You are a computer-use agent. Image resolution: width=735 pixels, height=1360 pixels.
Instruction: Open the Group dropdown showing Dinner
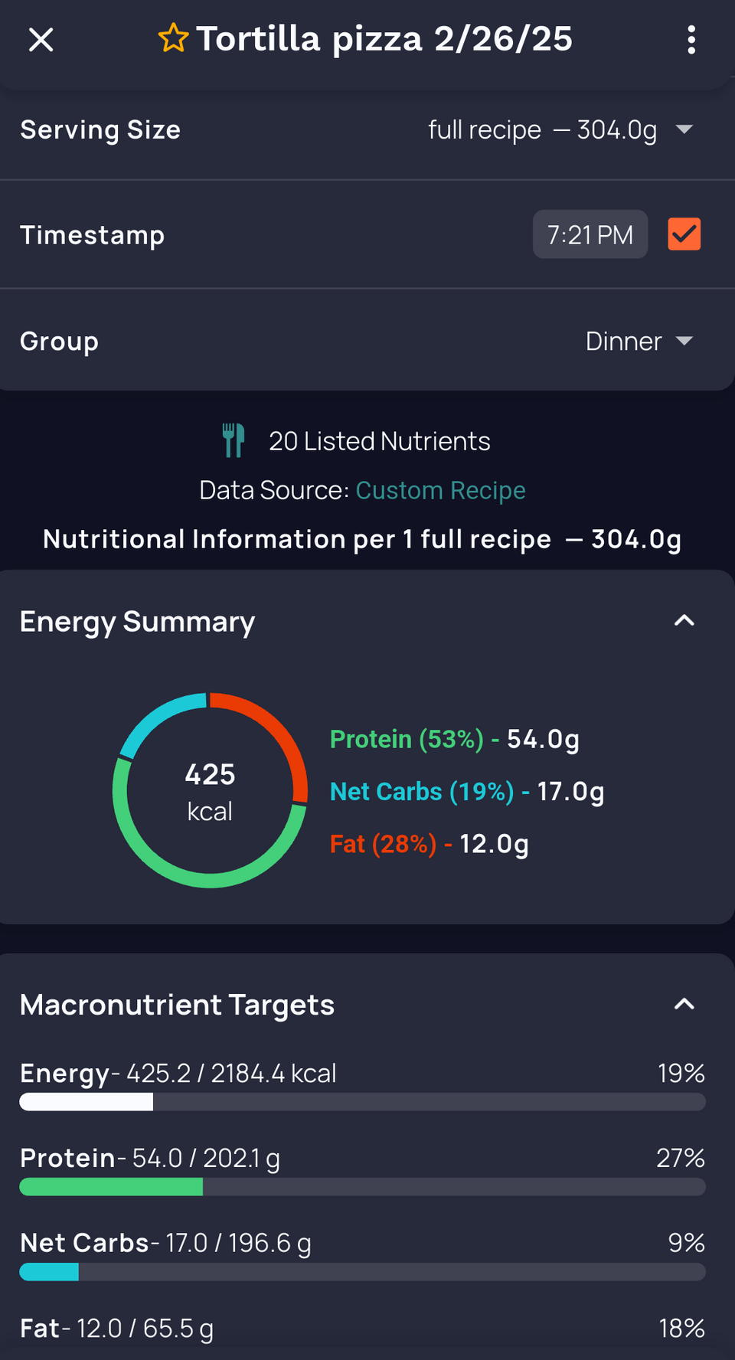point(639,342)
